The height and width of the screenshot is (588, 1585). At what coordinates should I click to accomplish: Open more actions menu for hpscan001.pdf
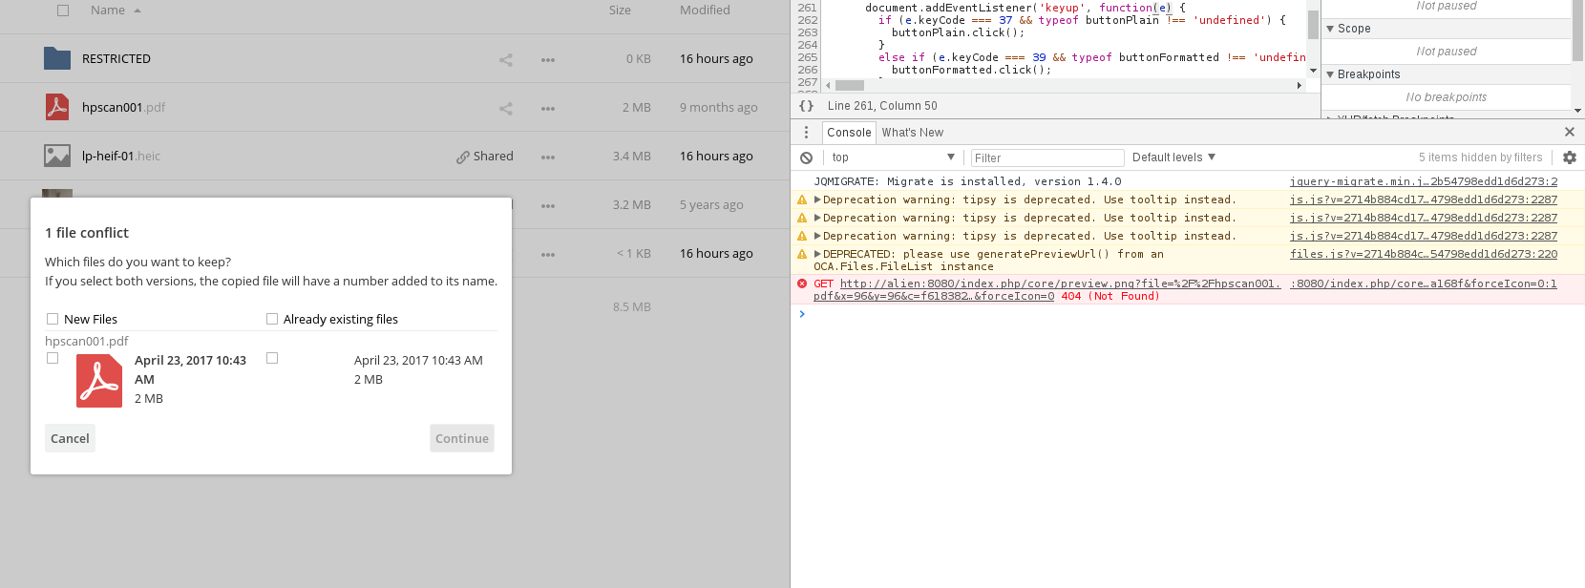click(548, 108)
